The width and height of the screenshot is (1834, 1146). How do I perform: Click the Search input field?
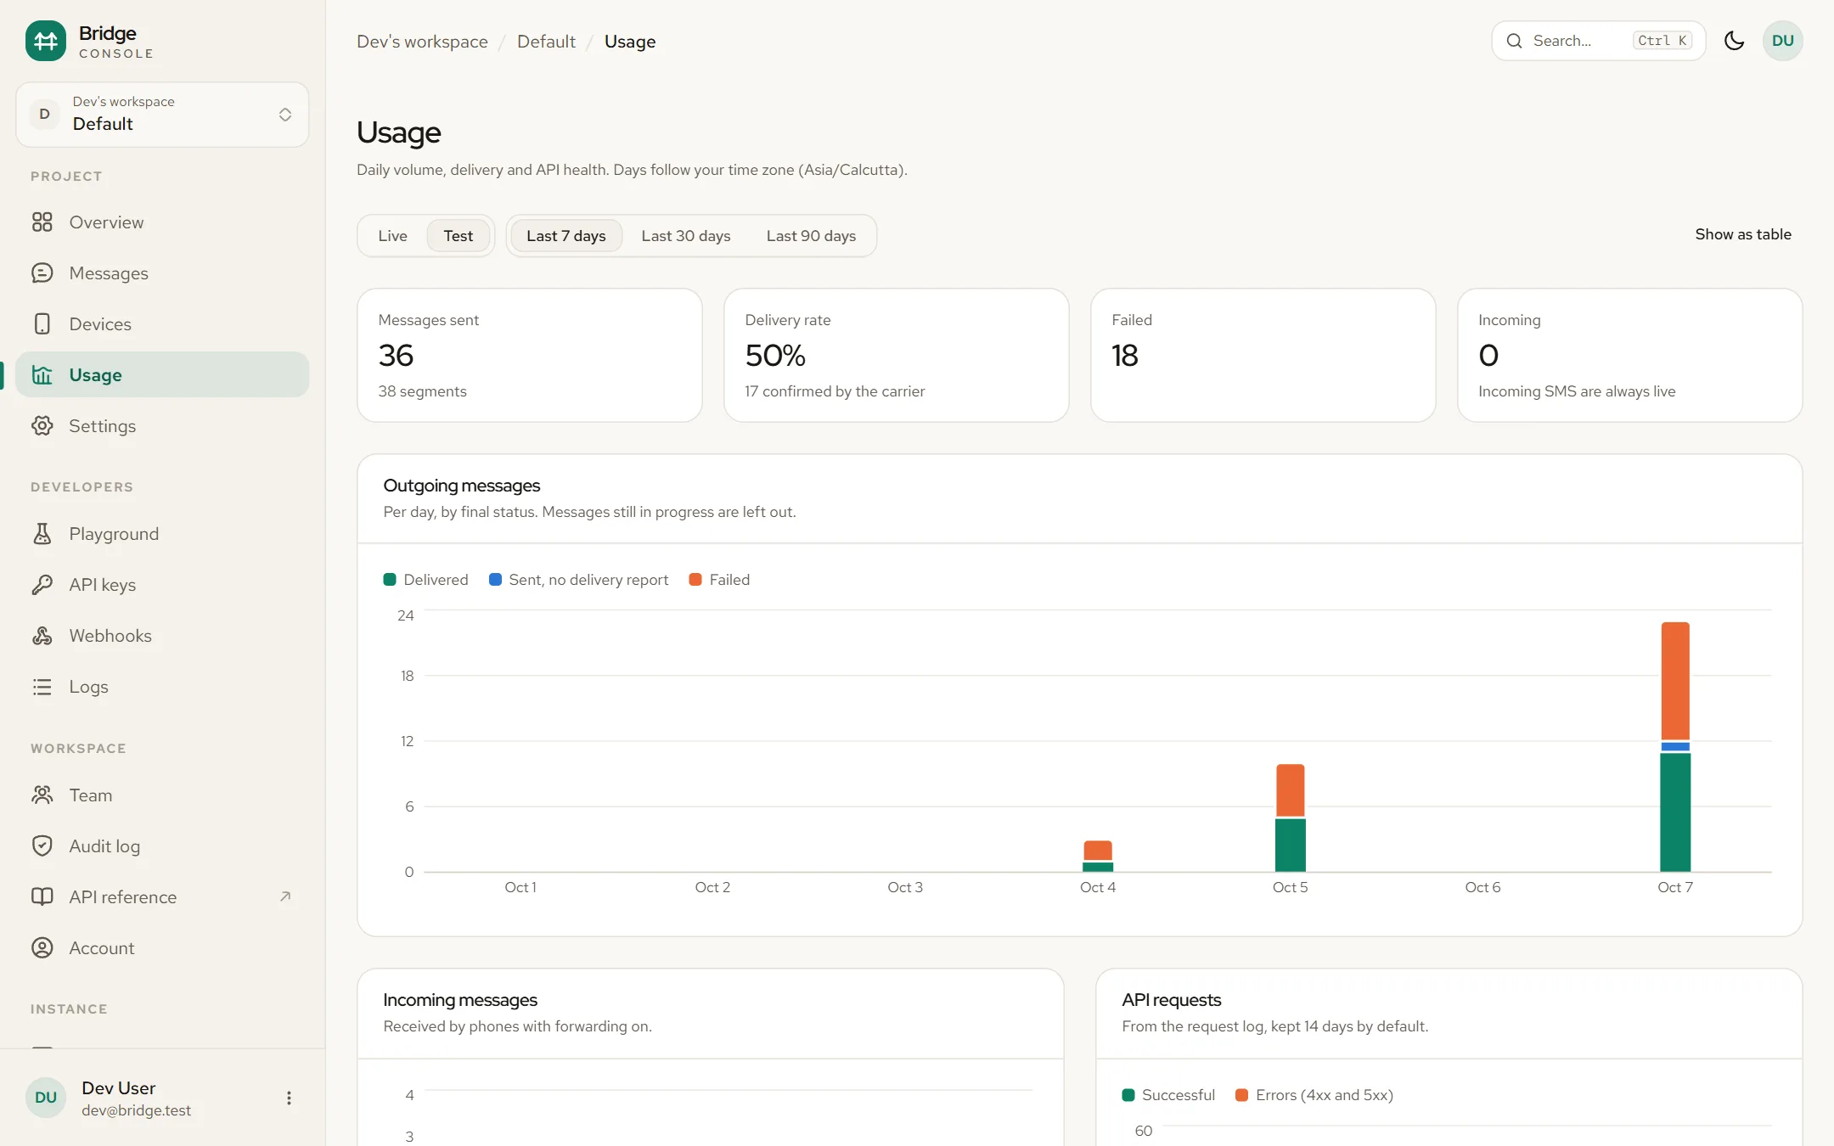[1598, 41]
